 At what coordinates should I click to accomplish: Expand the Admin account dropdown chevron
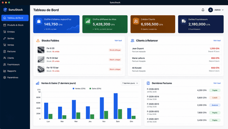tap(223, 10)
